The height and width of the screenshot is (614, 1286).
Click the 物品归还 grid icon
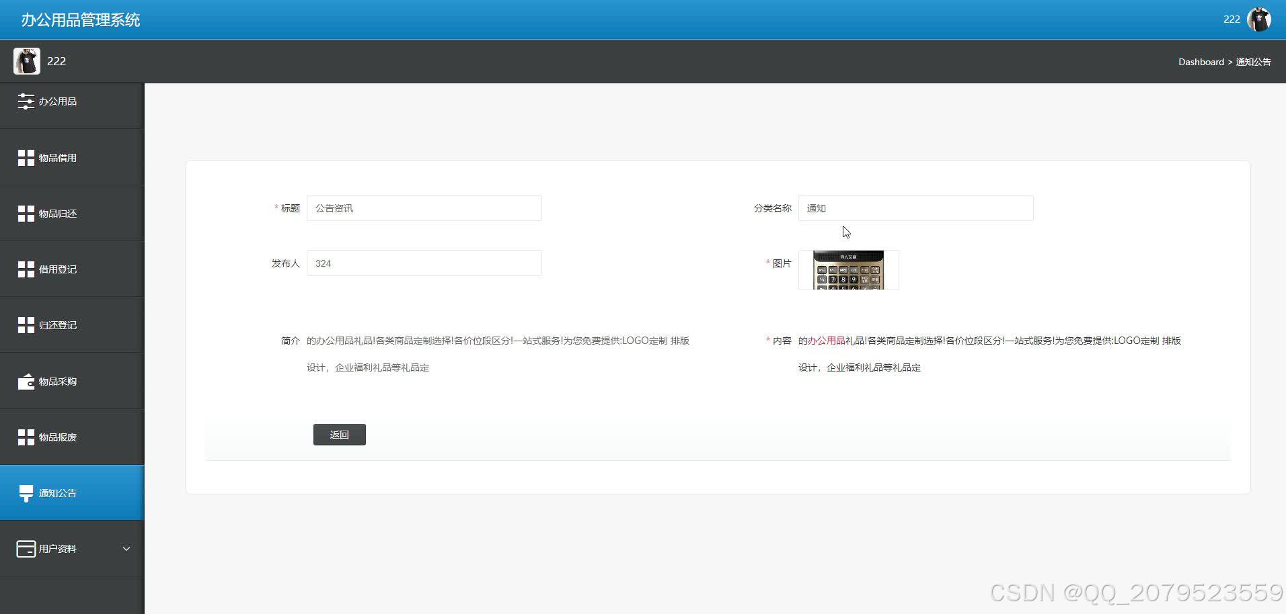pos(26,214)
